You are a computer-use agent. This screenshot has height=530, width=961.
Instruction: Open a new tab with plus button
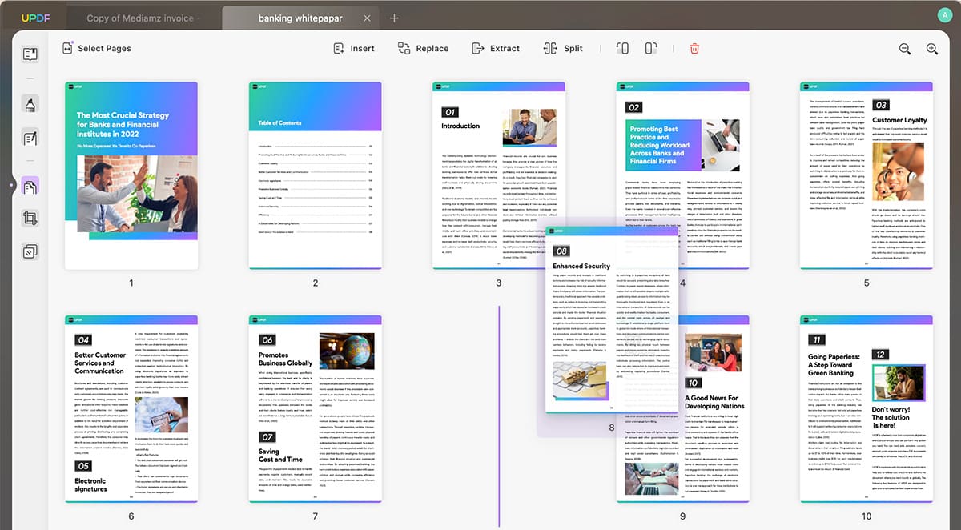point(395,18)
